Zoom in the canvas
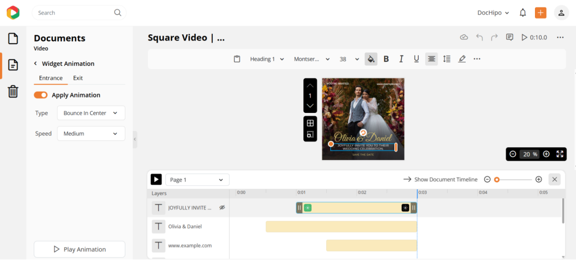The height and width of the screenshot is (260, 576). click(x=546, y=154)
